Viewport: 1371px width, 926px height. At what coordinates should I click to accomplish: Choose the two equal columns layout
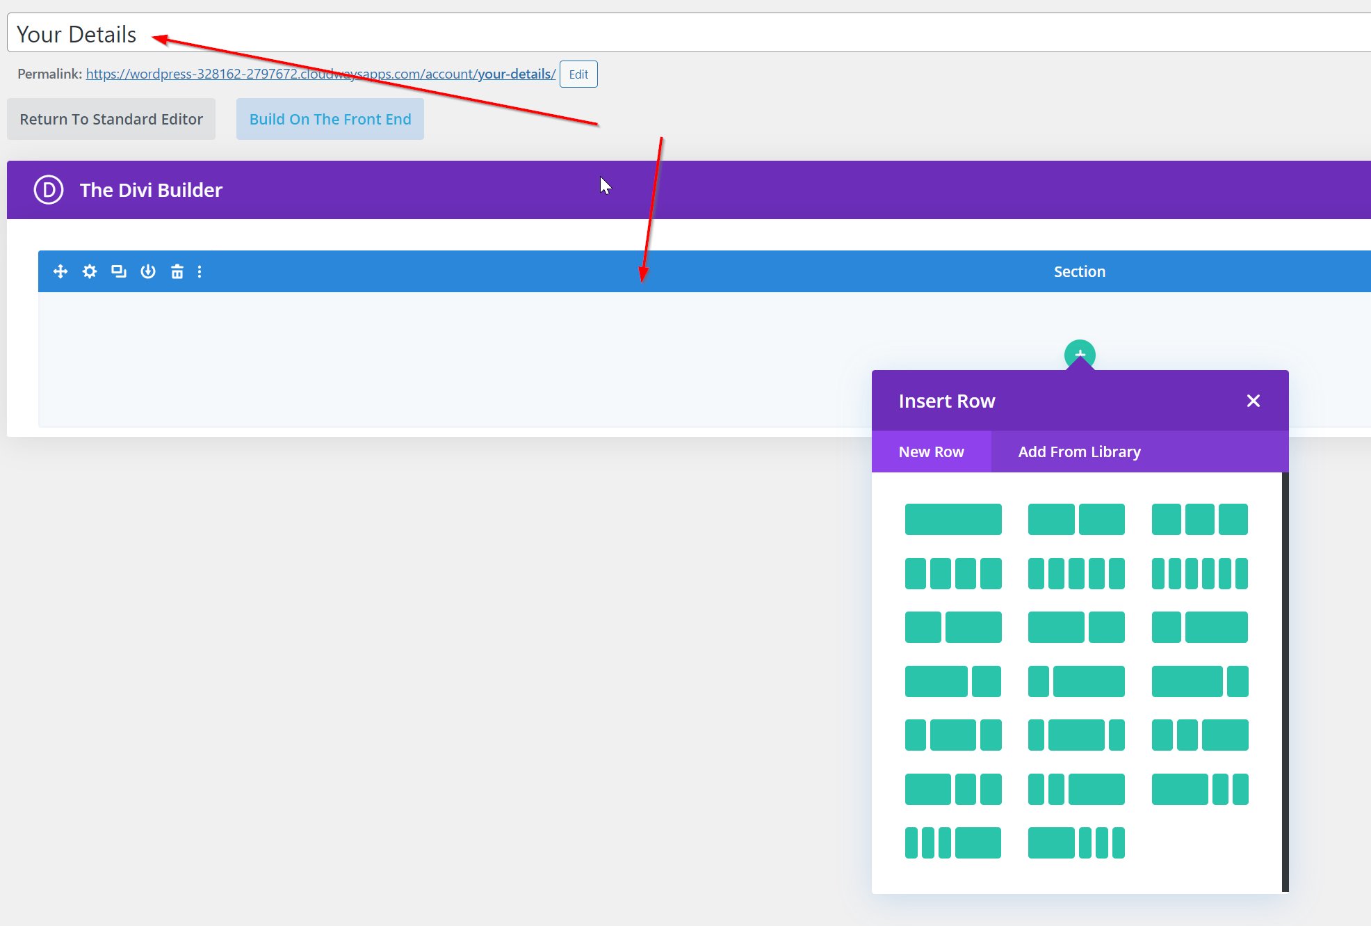pyautogui.click(x=1076, y=519)
